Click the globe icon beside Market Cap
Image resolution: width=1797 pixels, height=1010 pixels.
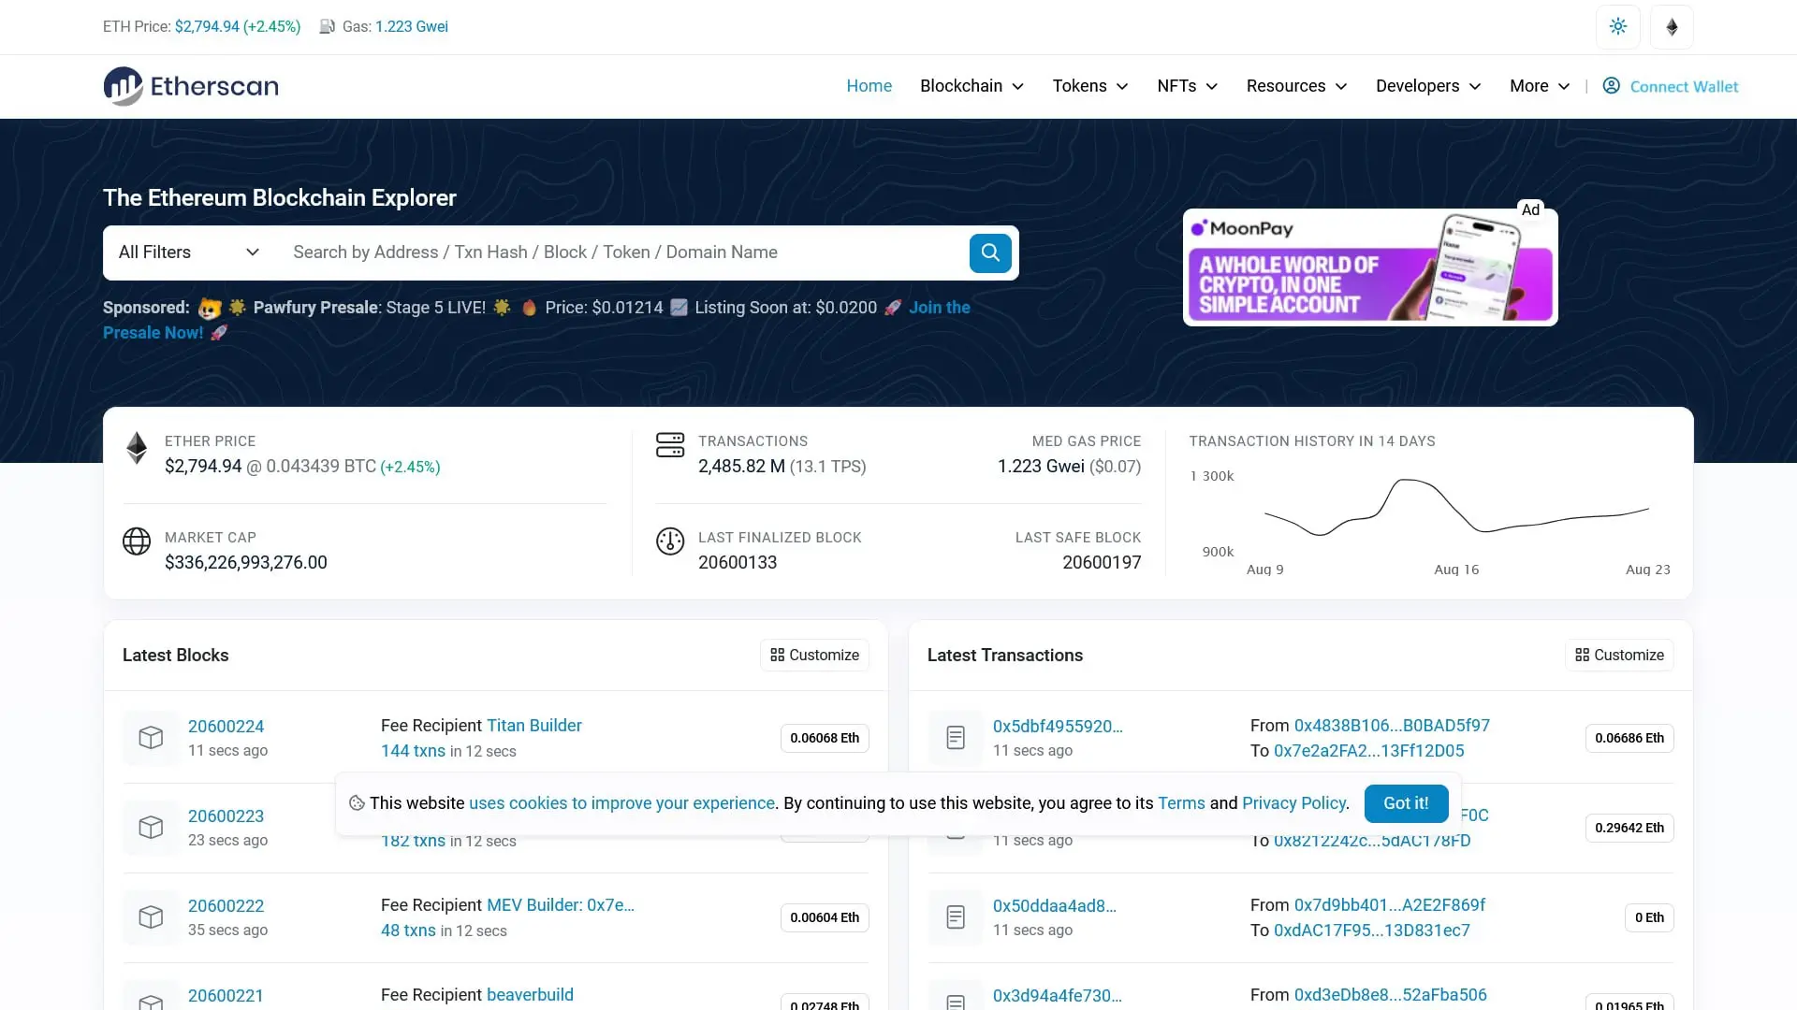click(x=137, y=541)
